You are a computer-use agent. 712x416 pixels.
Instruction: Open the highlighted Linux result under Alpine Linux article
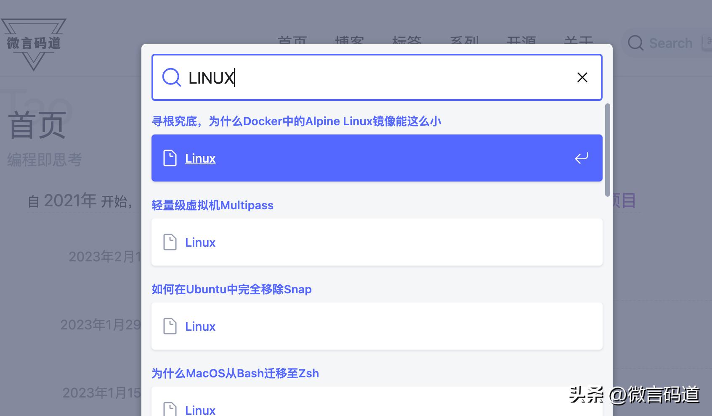tap(377, 158)
